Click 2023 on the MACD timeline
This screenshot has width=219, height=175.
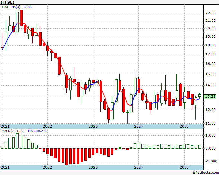[93, 167]
